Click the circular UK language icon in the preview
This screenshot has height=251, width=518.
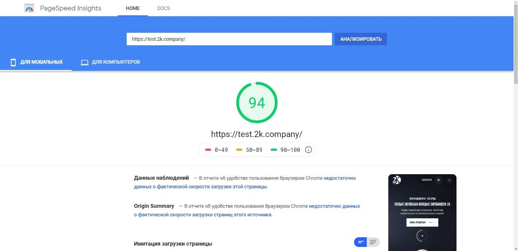point(439,180)
